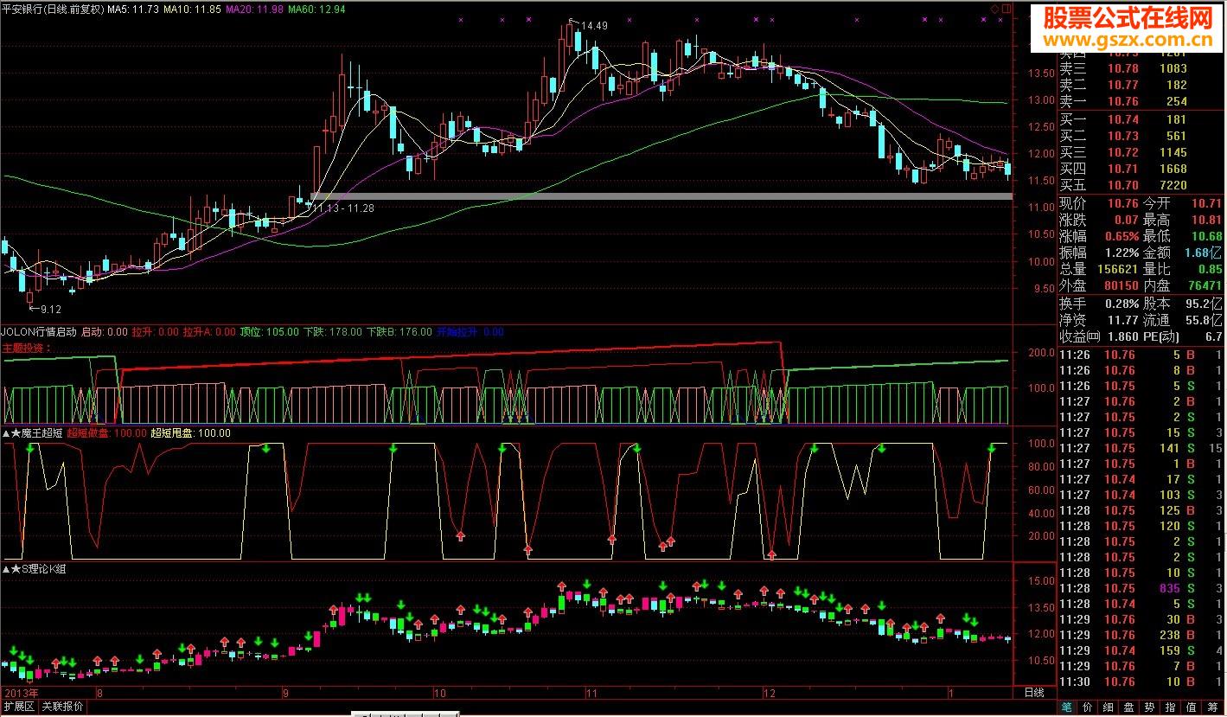Click the 外盘 80150 value
Viewport: 1227px width, 717px height.
[1120, 286]
